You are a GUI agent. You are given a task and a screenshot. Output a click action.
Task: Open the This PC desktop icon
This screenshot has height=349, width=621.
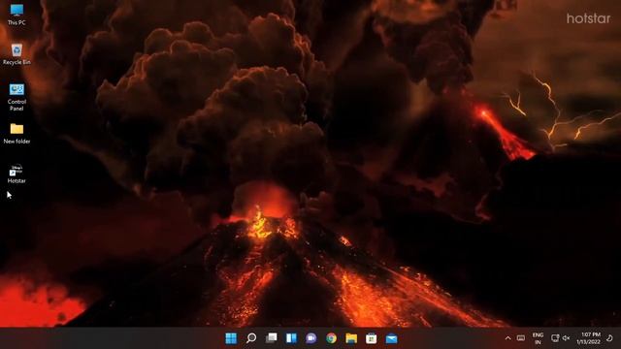pos(16,15)
